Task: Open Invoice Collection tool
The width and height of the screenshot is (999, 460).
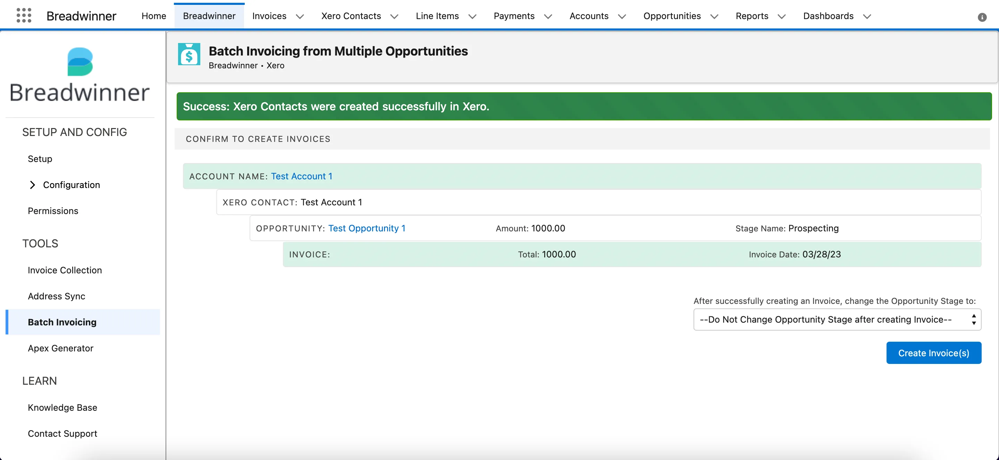Action: [65, 270]
